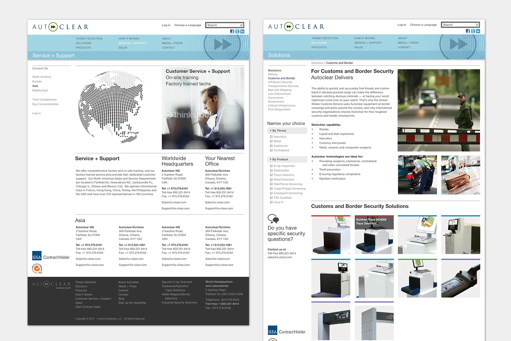Click Twitter icon on Service + Support page
Image resolution: width=511 pixels, height=341 pixels.
click(x=237, y=31)
